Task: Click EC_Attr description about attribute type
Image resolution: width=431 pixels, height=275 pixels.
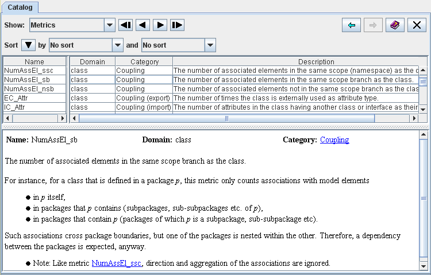Action: 296,98
